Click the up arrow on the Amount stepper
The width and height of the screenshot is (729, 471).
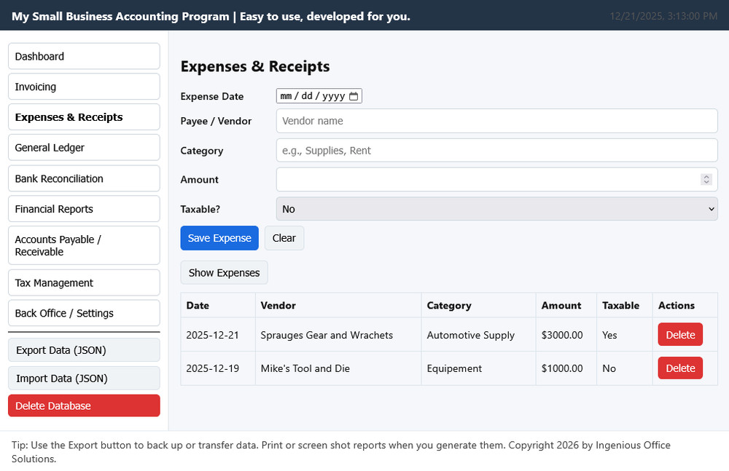(706, 176)
